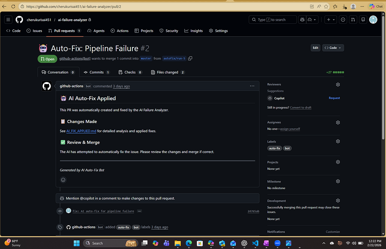Open the Labels gear settings
The height and width of the screenshot is (249, 386).
click(x=338, y=141)
